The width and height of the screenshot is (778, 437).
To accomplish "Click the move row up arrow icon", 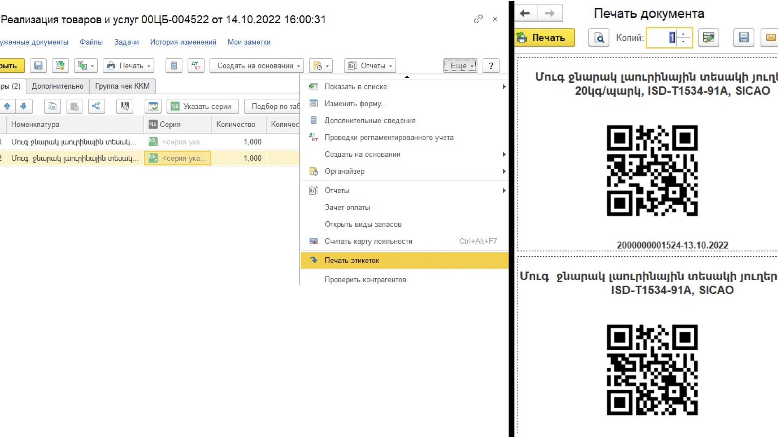I will (7, 106).
